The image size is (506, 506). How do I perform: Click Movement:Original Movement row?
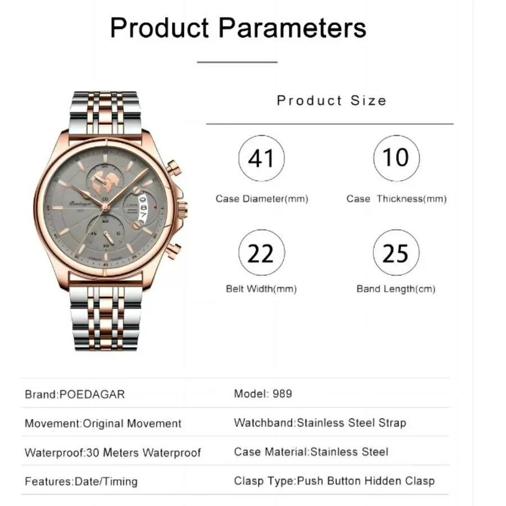[x=103, y=423]
